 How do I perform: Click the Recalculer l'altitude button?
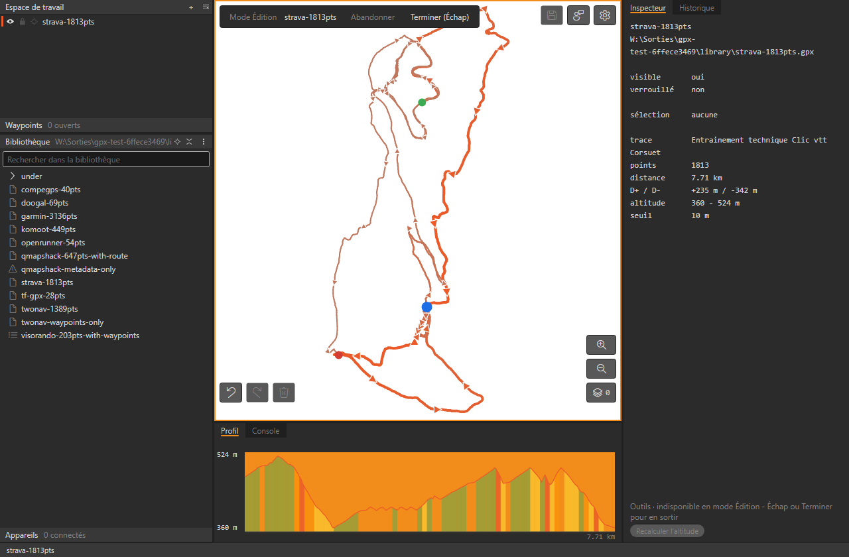pos(667,531)
